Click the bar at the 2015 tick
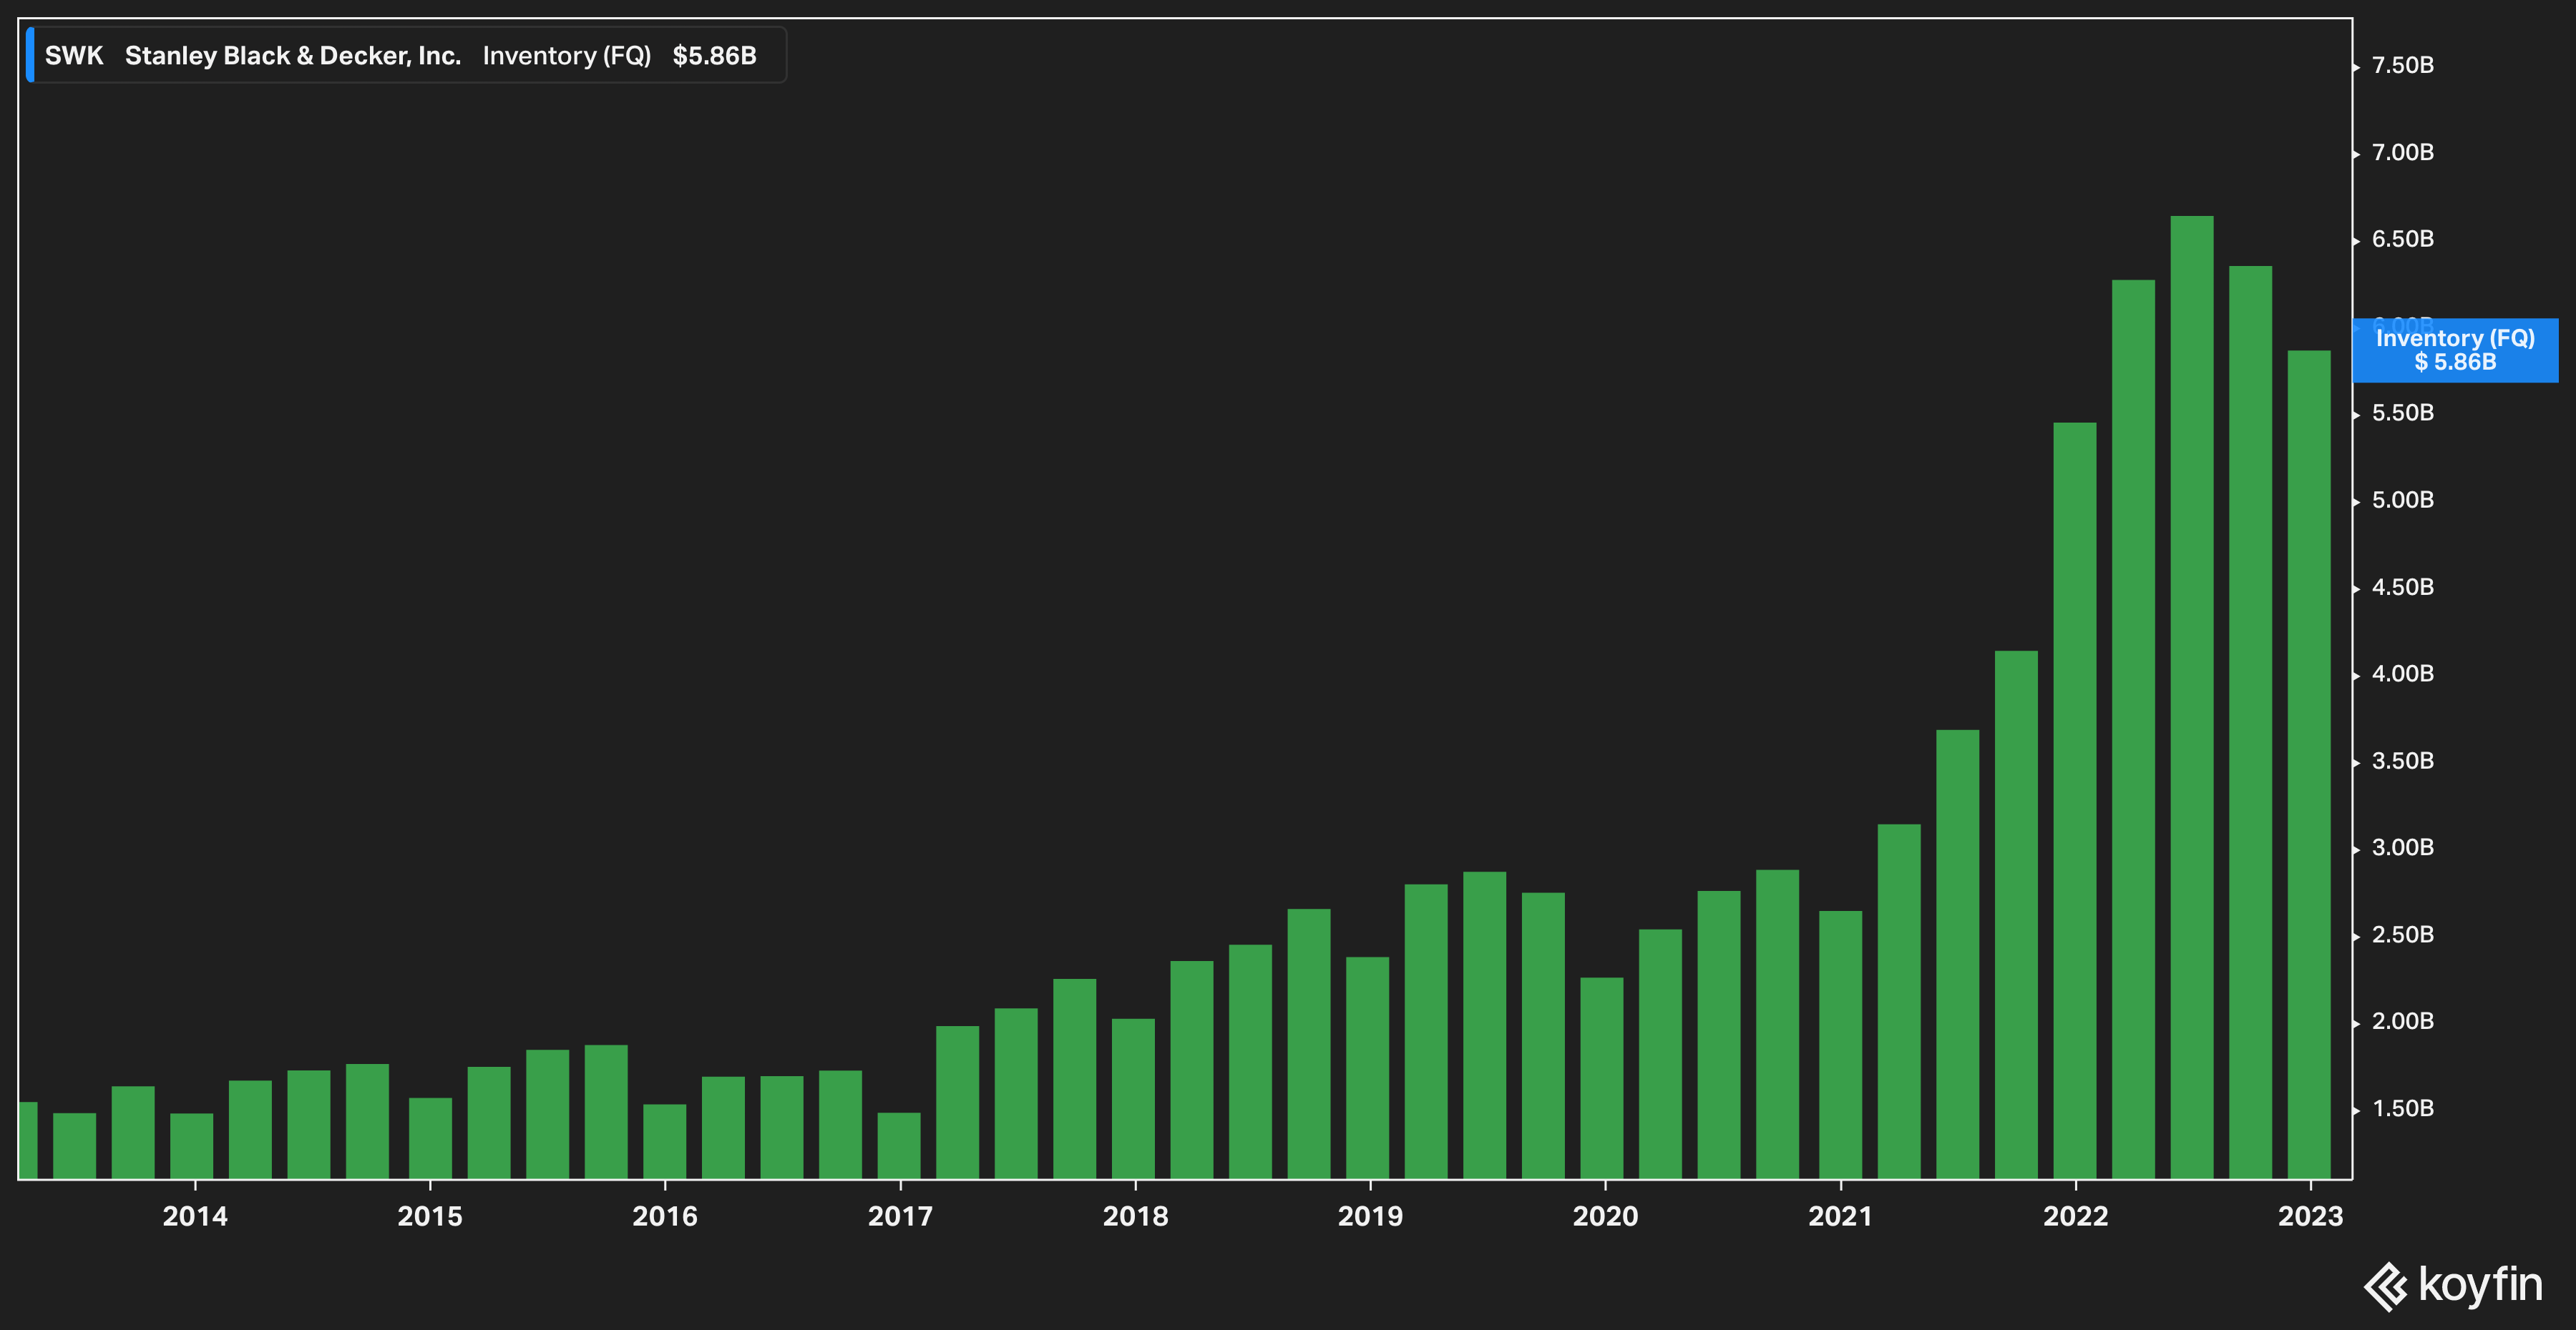Screen dimensions: 2576x1330 (x=431, y=1138)
